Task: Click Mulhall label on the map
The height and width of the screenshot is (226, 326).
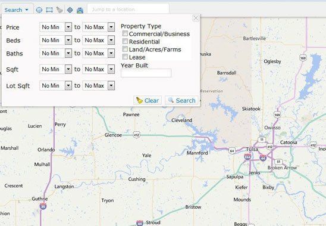Action: (42, 165)
